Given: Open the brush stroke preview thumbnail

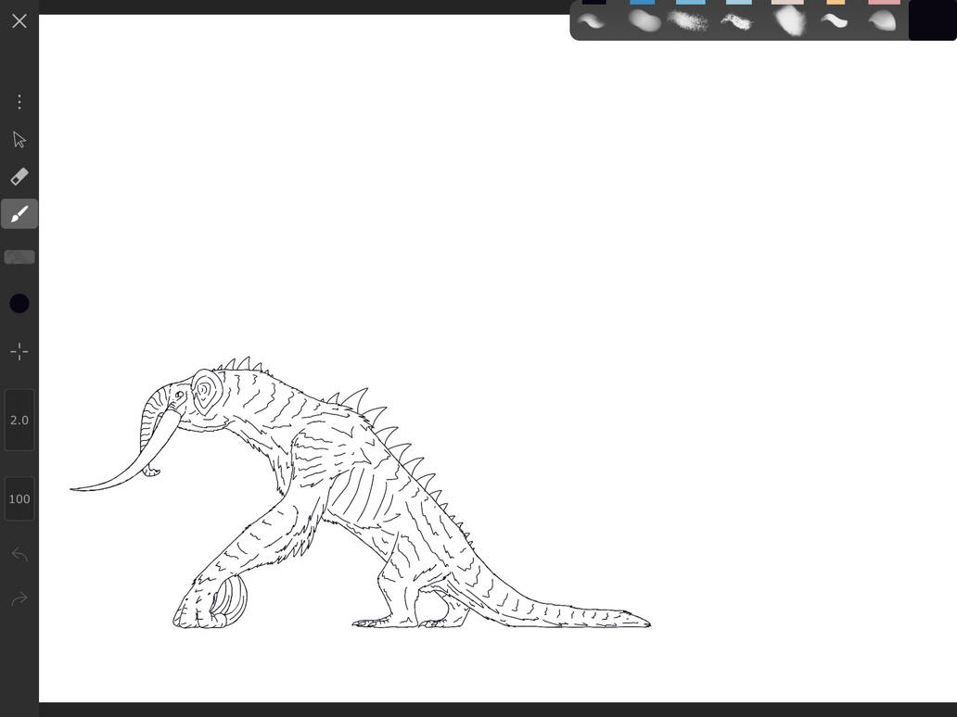Looking at the screenshot, I should coord(19,258).
